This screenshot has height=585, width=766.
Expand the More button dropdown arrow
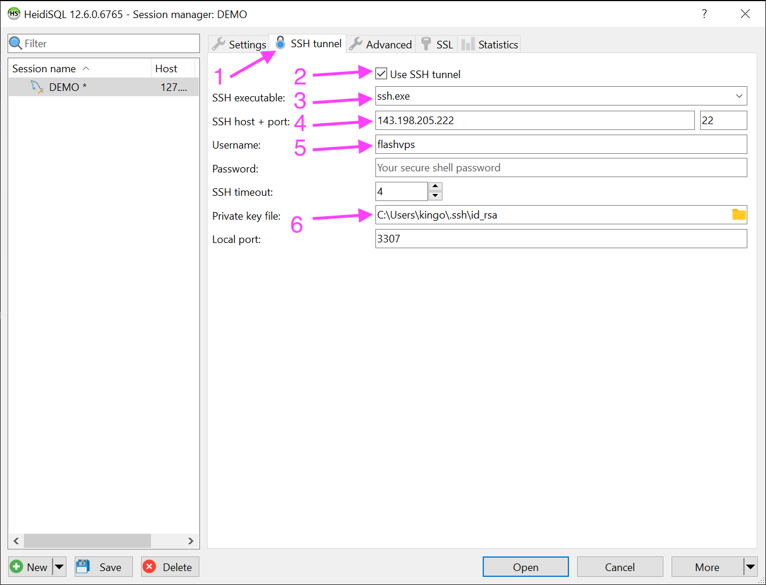750,567
